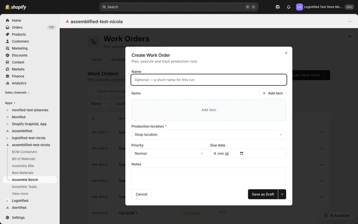Select the Discounts badge icon

(x=7, y=55)
